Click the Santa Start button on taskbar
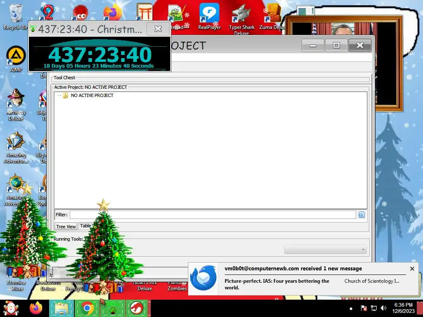This screenshot has height=317, width=423. (11, 308)
